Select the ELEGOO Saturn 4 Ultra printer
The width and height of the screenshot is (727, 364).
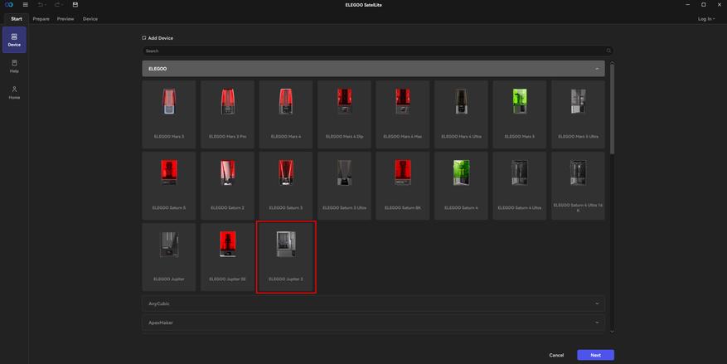click(x=519, y=186)
